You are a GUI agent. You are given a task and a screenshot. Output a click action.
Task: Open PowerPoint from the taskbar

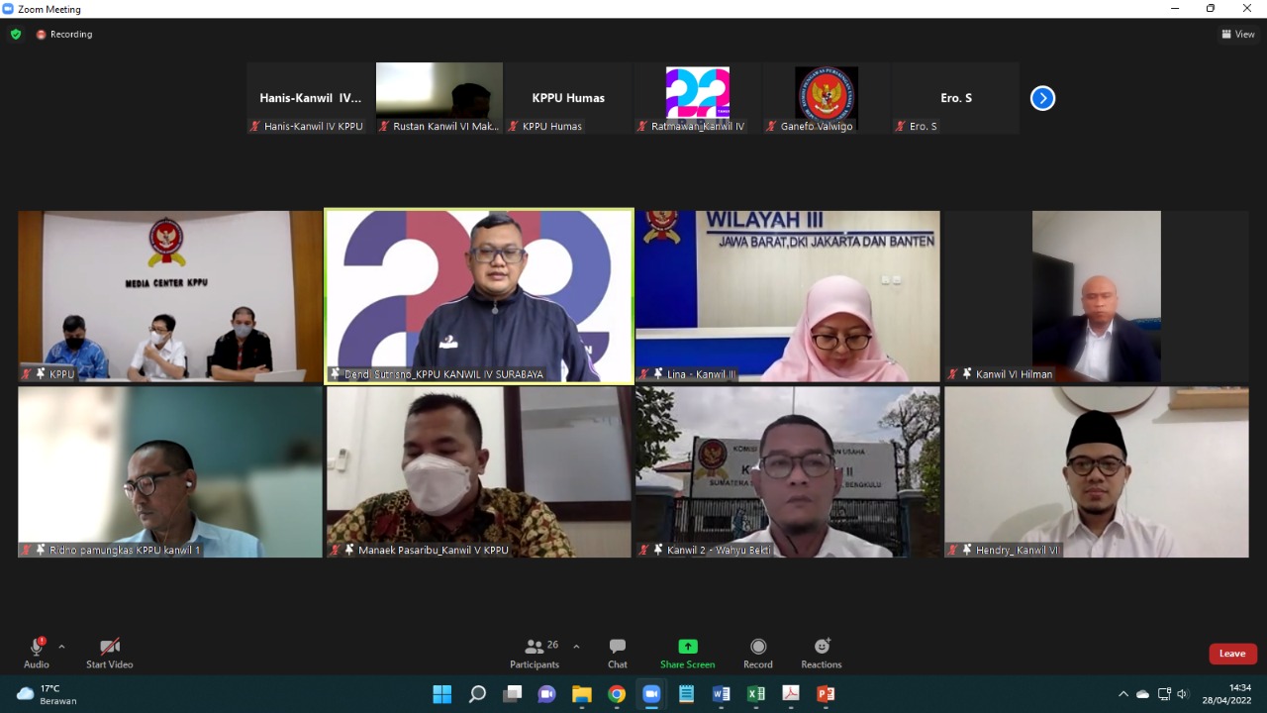(826, 694)
